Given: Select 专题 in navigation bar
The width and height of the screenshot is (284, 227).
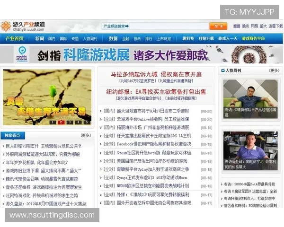Looking at the screenshot, I should (x=75, y=39).
